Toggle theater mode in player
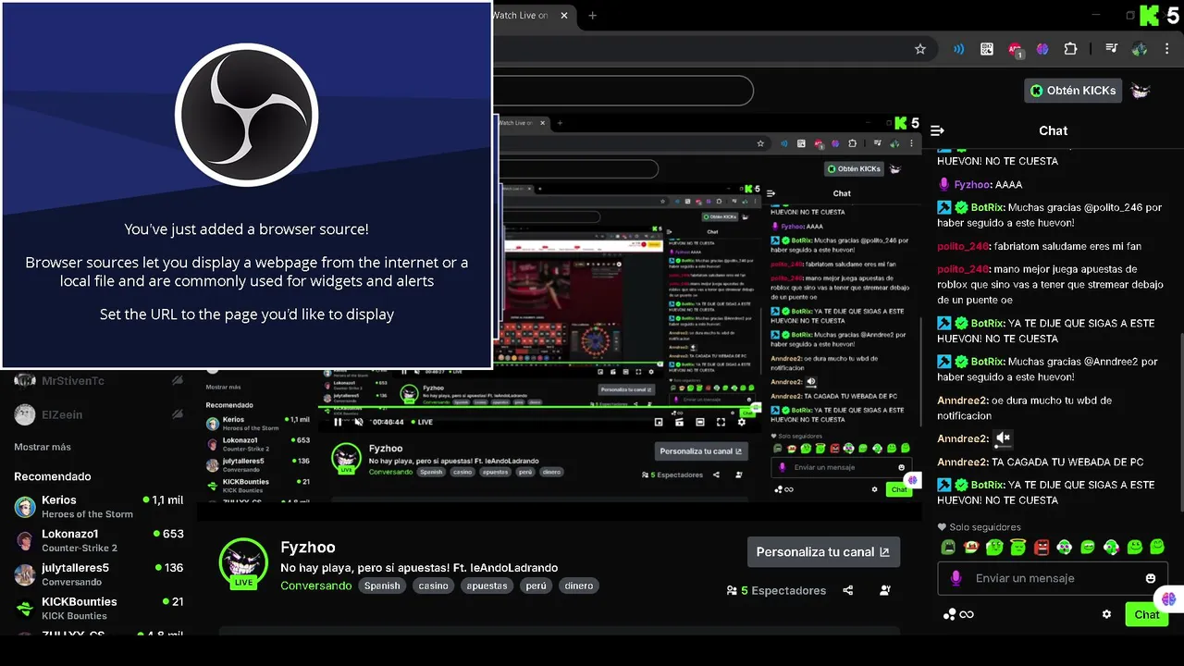 pyautogui.click(x=700, y=422)
